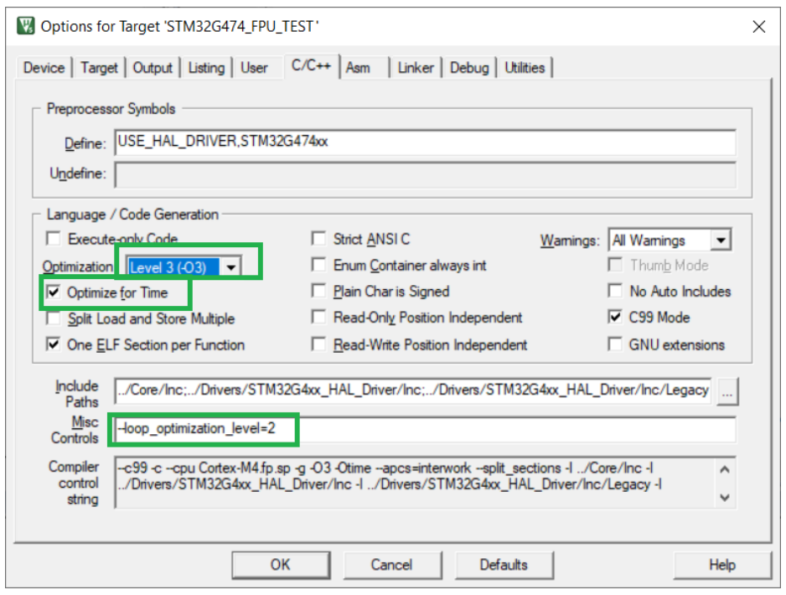
Task: Open Include Paths browse button
Action: point(727,391)
